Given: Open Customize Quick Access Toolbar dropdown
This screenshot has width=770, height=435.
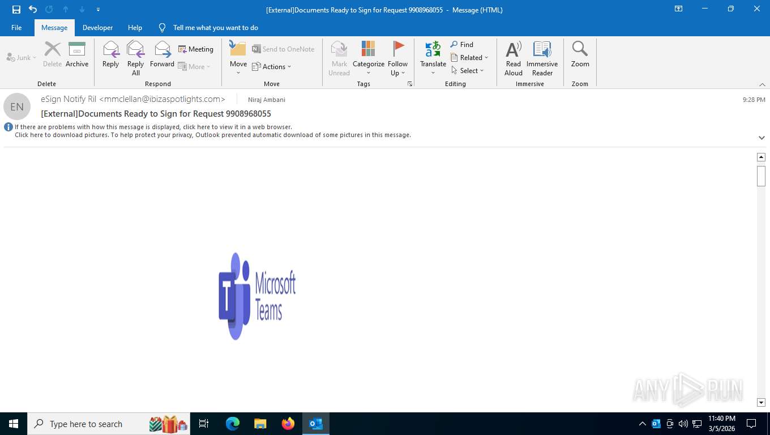Looking at the screenshot, I should [x=99, y=10].
